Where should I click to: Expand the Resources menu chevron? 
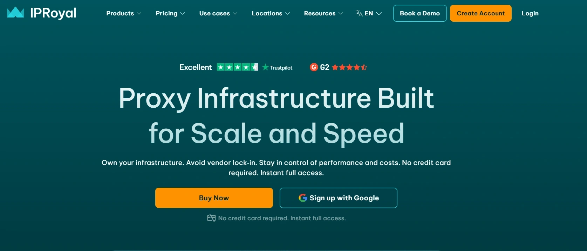coord(341,14)
